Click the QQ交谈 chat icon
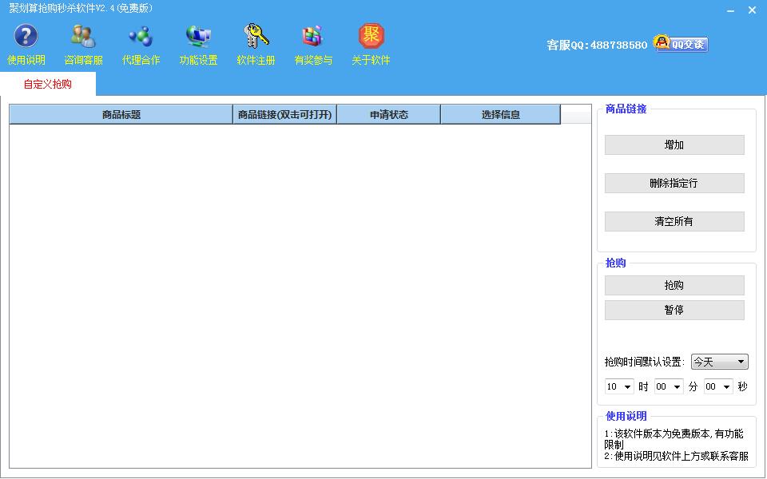The height and width of the screenshot is (479, 767). point(680,44)
